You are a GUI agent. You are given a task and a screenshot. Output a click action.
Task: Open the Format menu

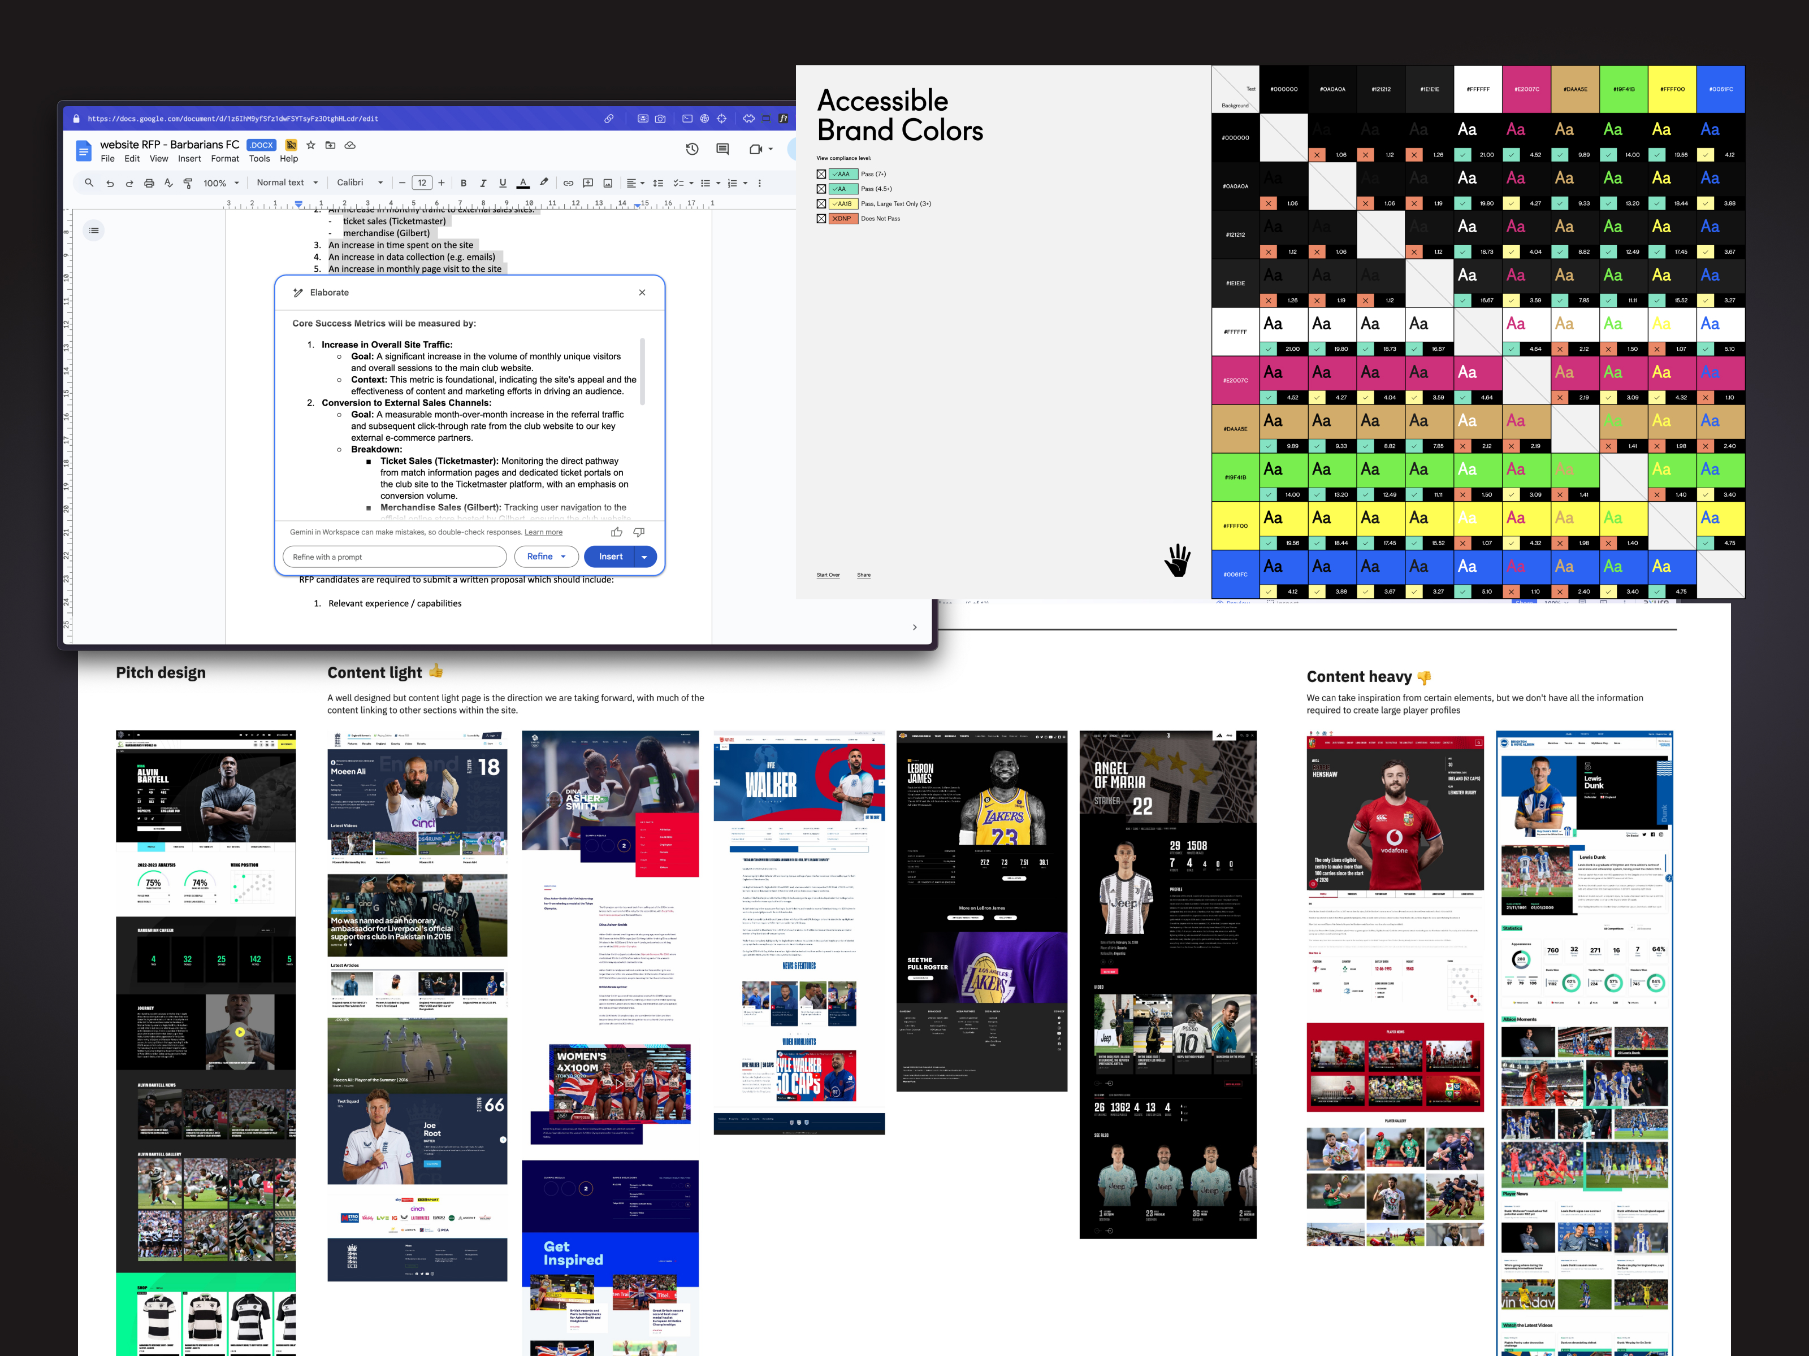pyautogui.click(x=225, y=159)
